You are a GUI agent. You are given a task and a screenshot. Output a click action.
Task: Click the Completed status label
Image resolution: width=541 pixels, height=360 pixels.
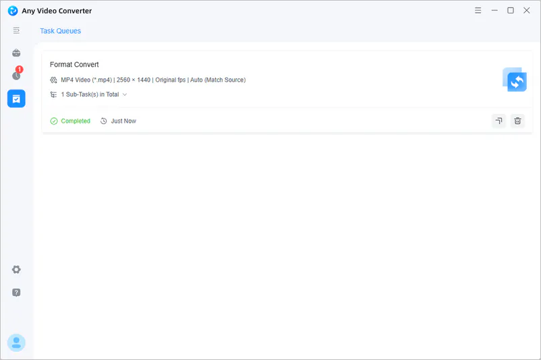coord(76,121)
